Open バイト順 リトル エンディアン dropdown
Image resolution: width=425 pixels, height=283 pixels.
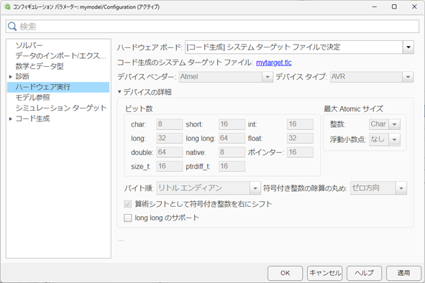(x=255, y=188)
